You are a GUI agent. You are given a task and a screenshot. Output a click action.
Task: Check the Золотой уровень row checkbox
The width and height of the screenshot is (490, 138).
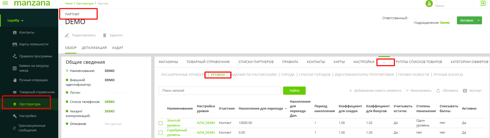pos(161,123)
